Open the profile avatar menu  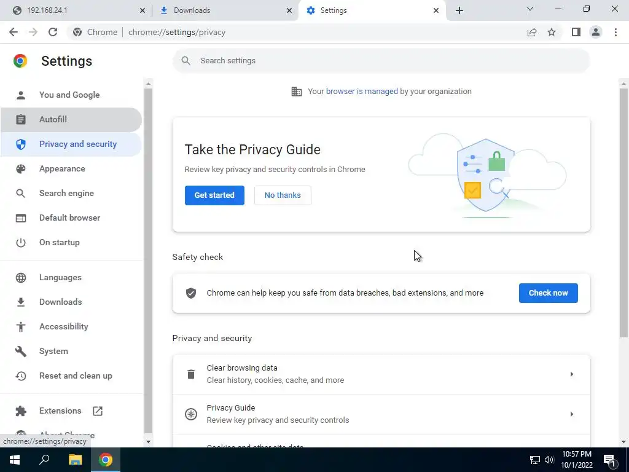coord(596,32)
